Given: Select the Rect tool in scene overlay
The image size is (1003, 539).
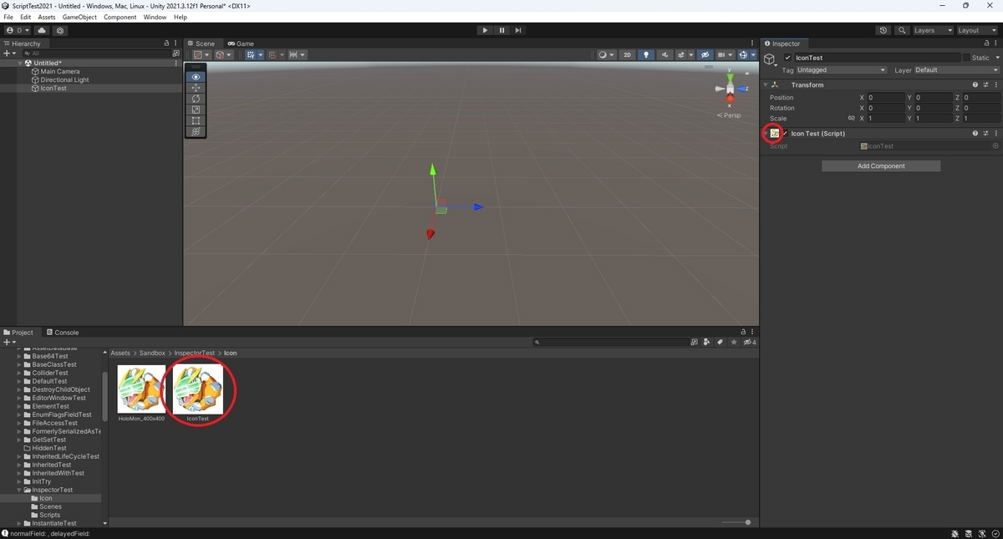Looking at the screenshot, I should click(196, 120).
